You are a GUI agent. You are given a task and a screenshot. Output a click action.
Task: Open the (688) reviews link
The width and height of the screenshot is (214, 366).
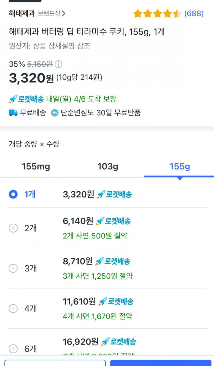(194, 14)
